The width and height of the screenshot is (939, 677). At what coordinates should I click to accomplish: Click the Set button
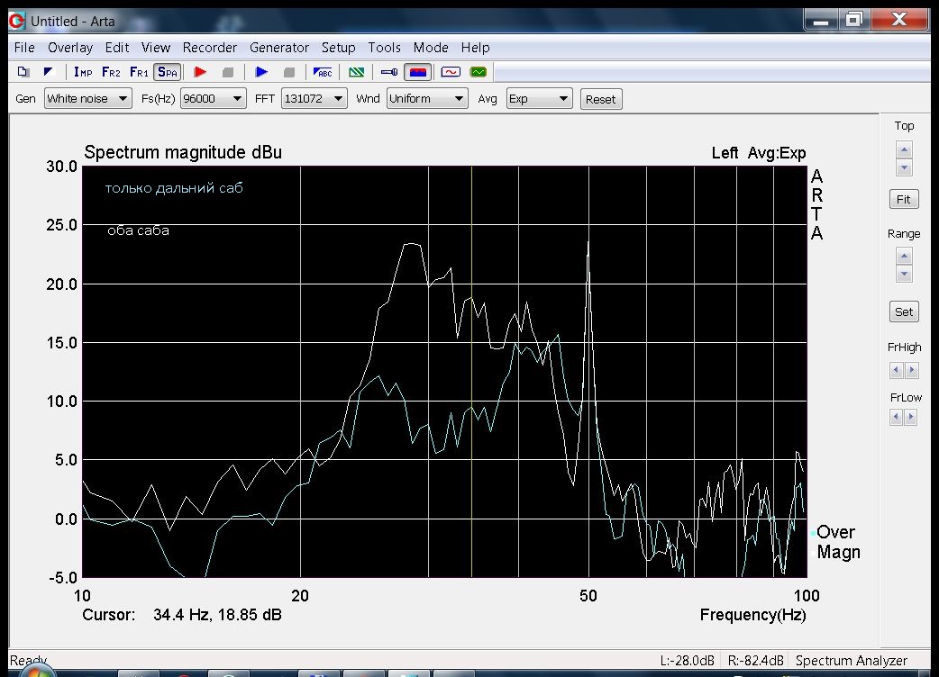904,311
